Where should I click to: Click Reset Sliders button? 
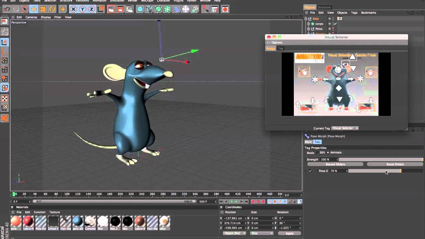395,164
